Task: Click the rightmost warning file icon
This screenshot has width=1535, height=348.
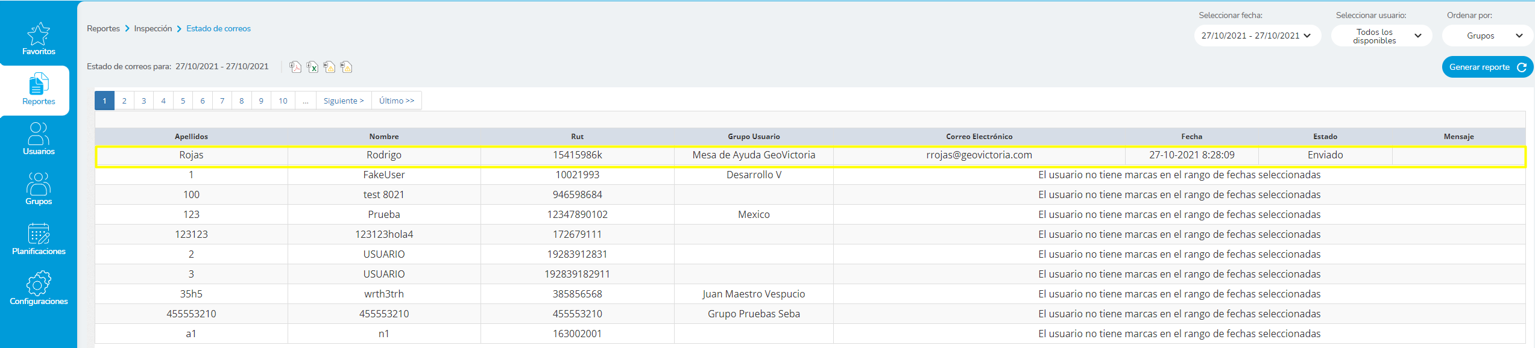Action: click(346, 67)
